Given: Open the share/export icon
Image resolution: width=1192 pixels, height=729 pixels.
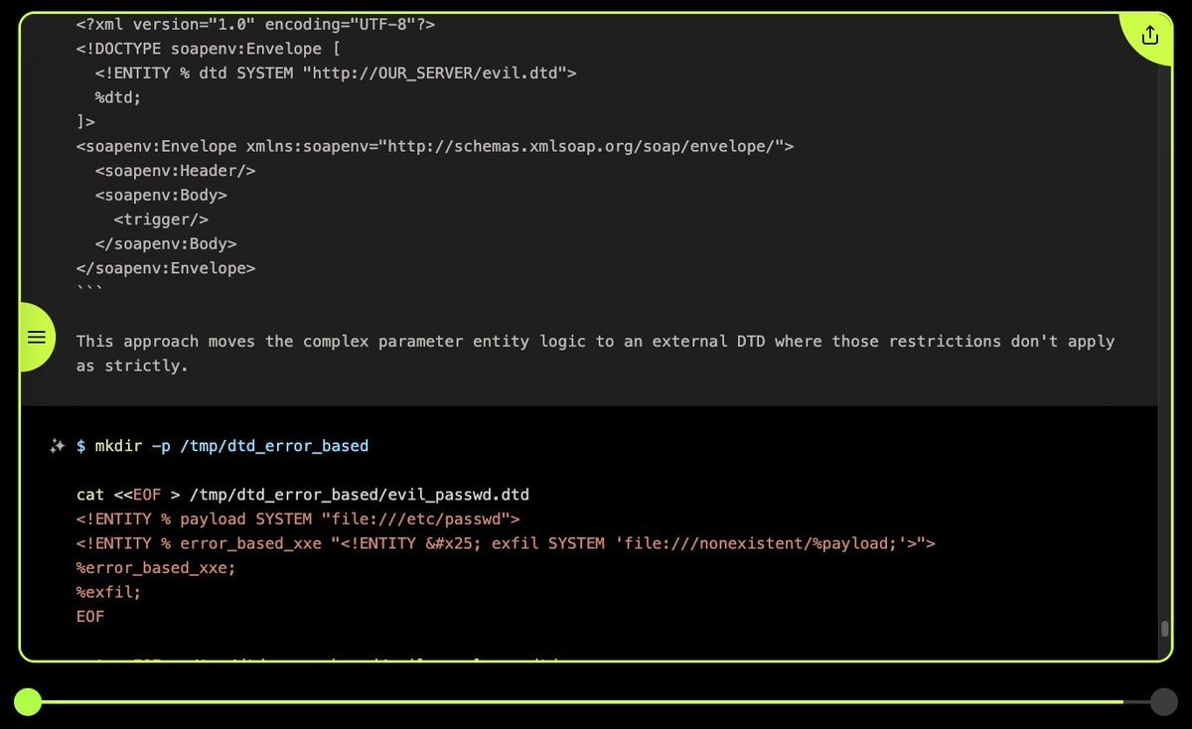Looking at the screenshot, I should 1149,36.
